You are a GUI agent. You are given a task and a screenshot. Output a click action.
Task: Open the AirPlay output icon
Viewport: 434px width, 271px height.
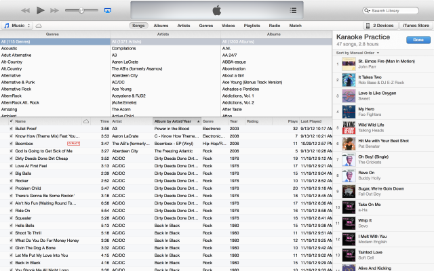click(x=108, y=11)
